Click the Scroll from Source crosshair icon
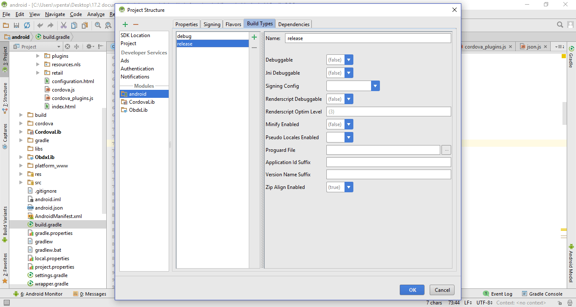Viewport: 576px width, 307px height. point(67,47)
